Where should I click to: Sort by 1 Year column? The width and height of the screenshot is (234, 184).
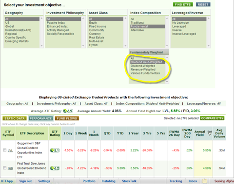[x=134, y=134]
